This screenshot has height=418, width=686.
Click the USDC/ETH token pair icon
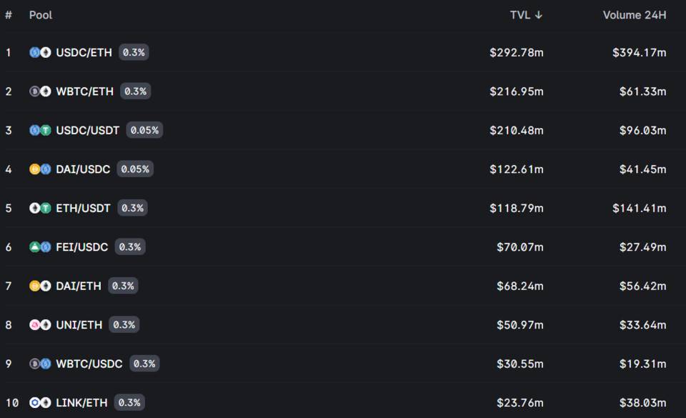(40, 52)
